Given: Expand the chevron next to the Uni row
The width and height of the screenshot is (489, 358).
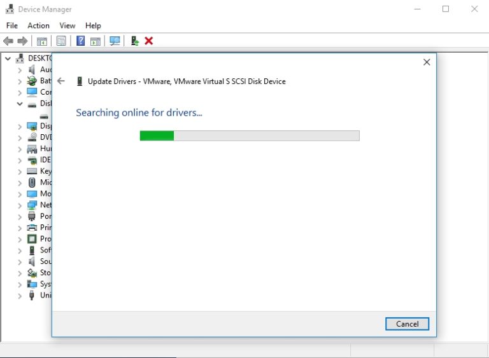Looking at the screenshot, I should 20,296.
